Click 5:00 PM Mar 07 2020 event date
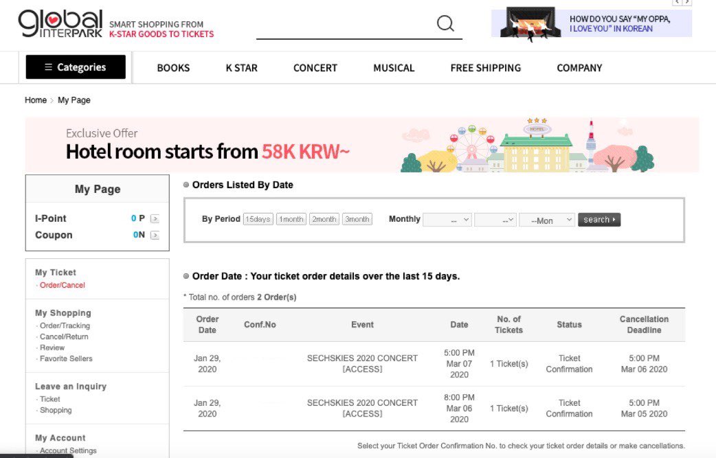Screen dimensions: 716x458 point(459,363)
